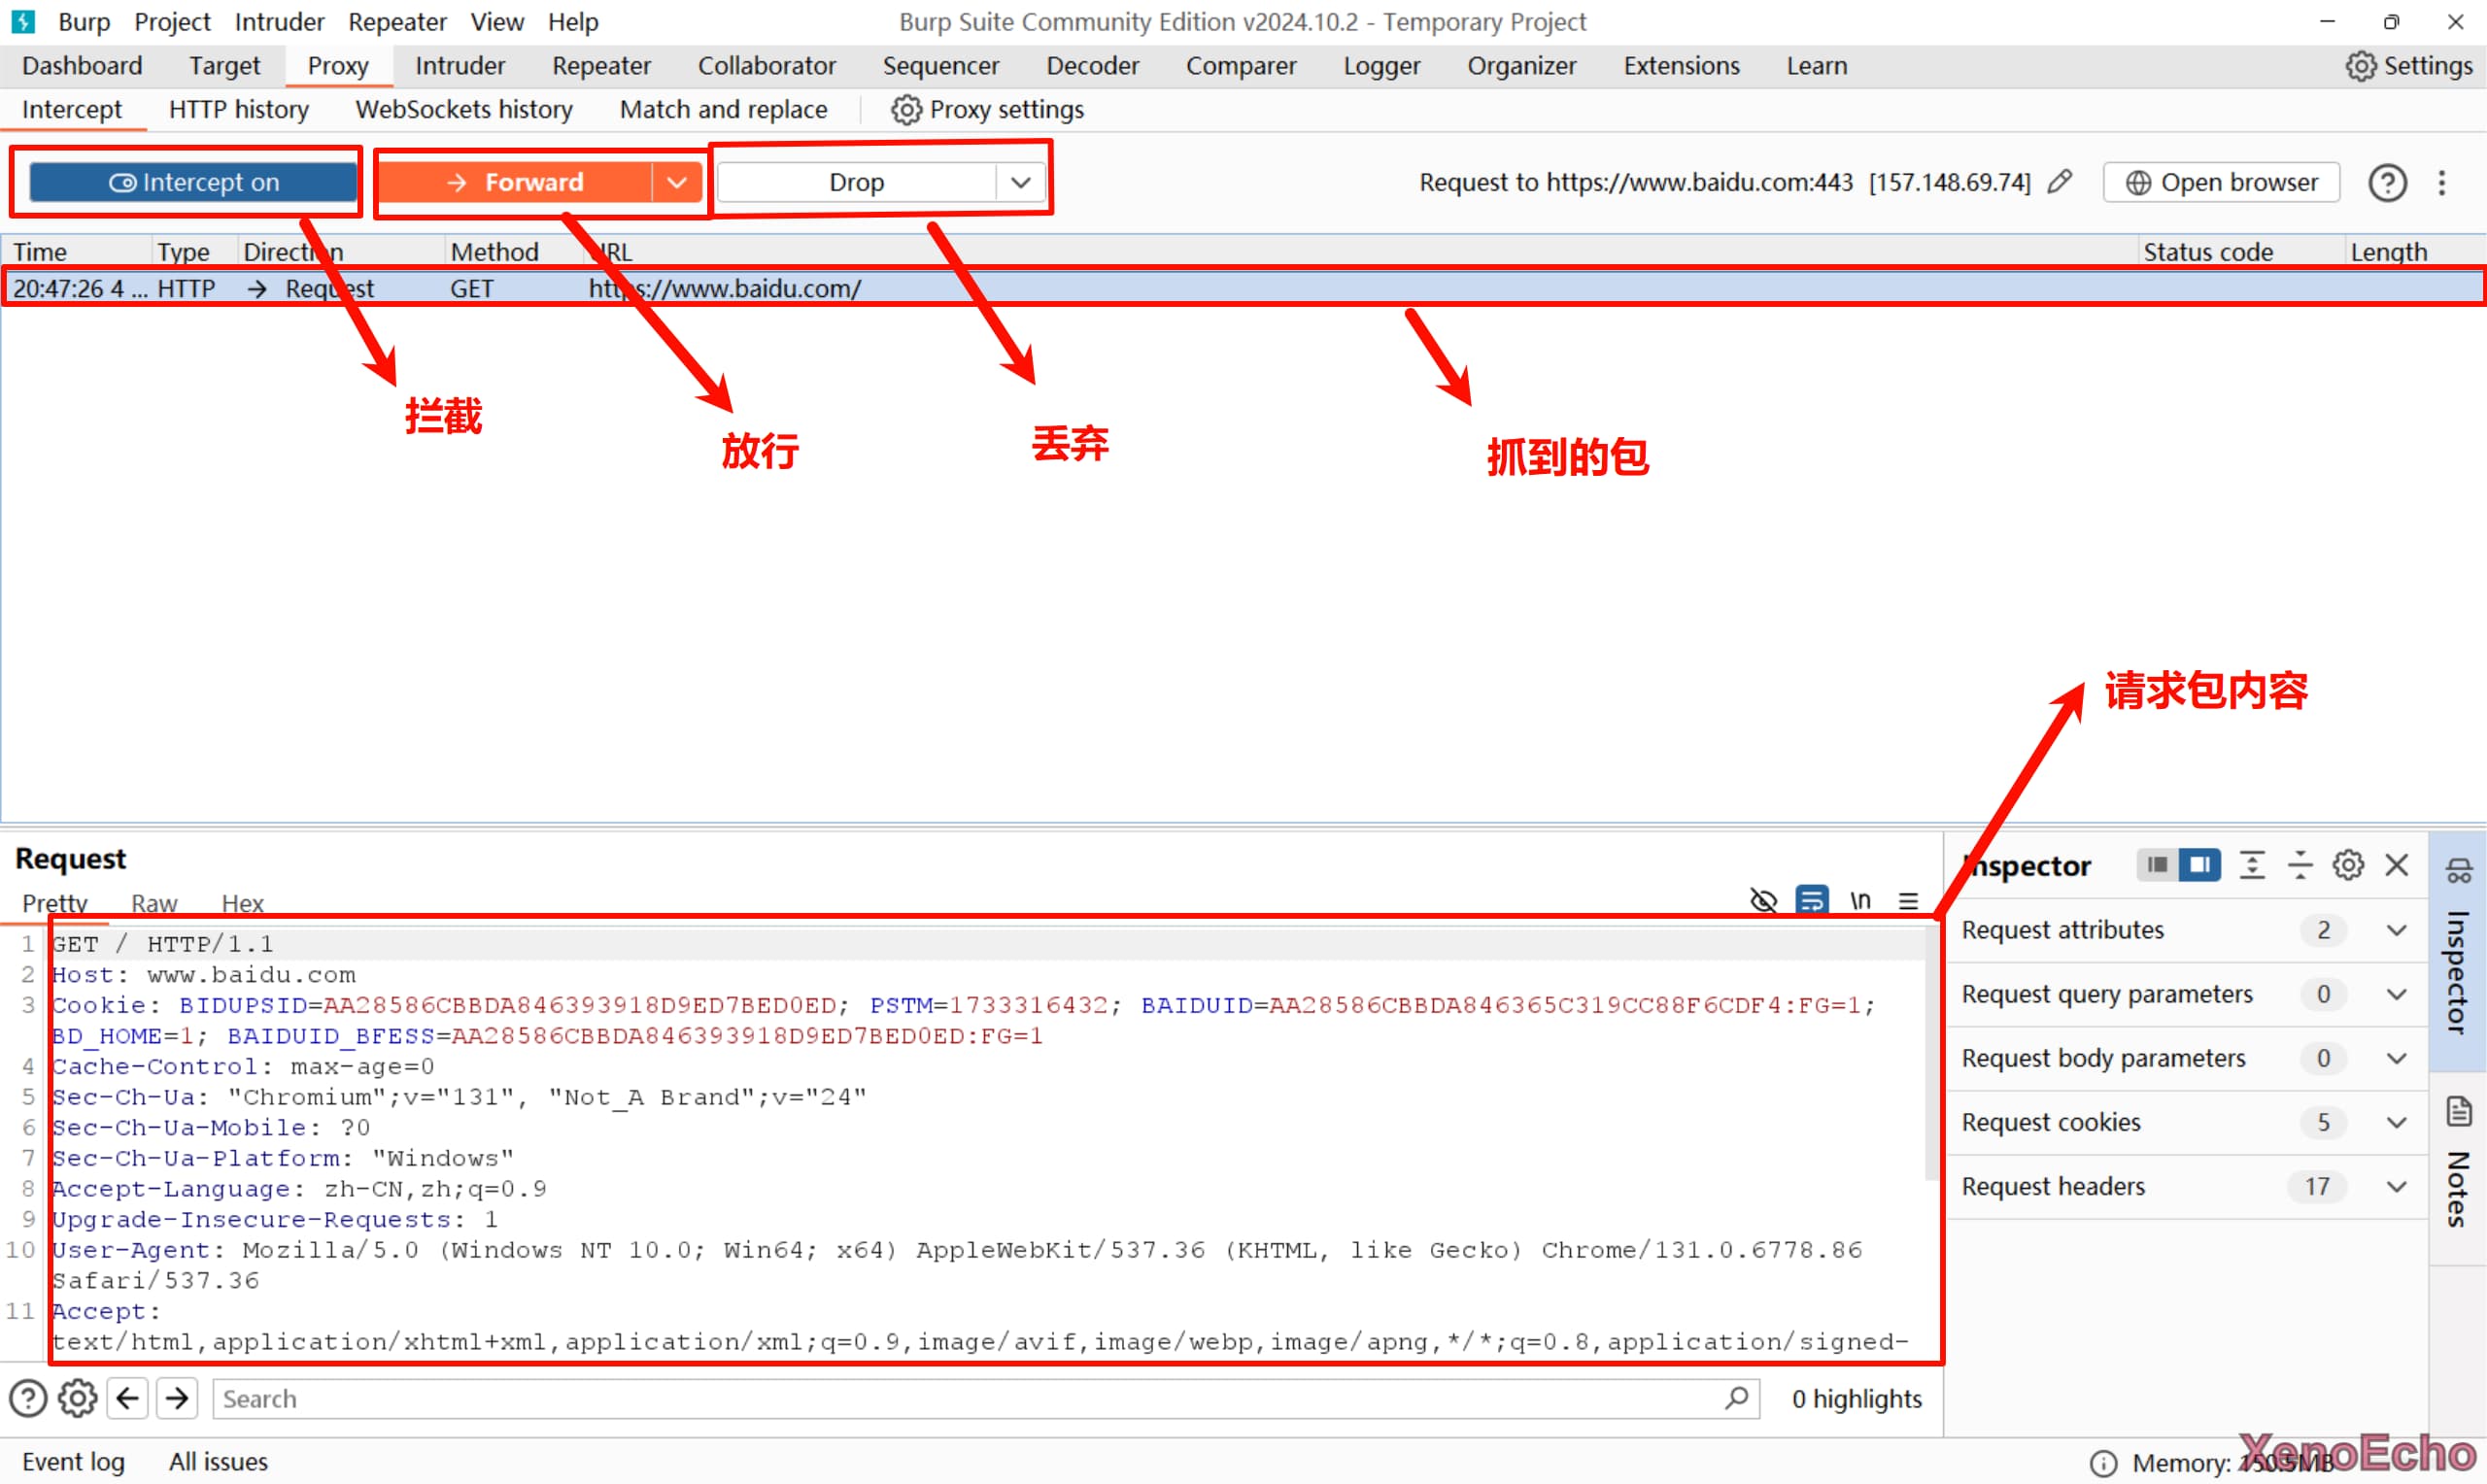
Task: Toggle the Intercept on button
Action: (x=193, y=182)
